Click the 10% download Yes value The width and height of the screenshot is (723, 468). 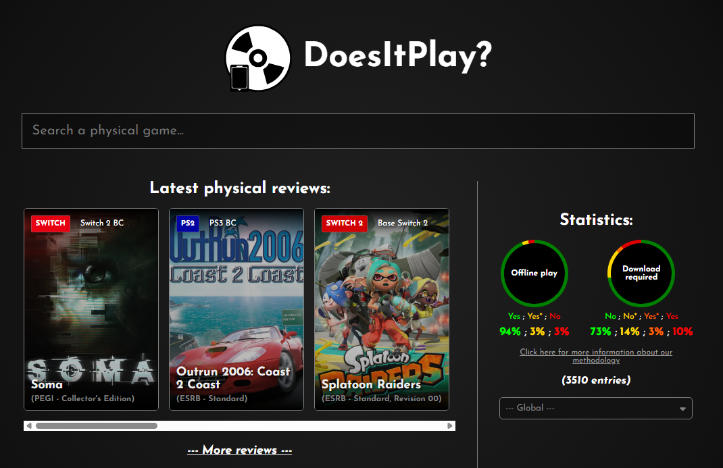(x=682, y=332)
